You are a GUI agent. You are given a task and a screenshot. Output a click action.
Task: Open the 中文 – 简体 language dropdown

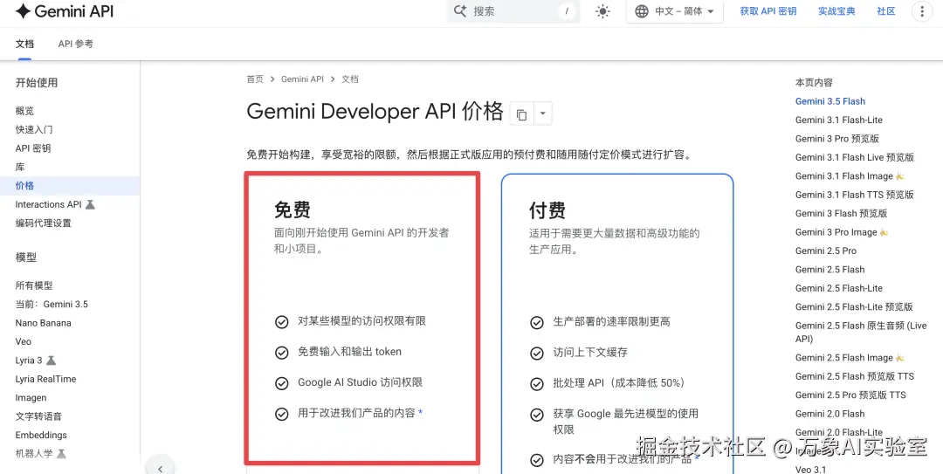[674, 11]
